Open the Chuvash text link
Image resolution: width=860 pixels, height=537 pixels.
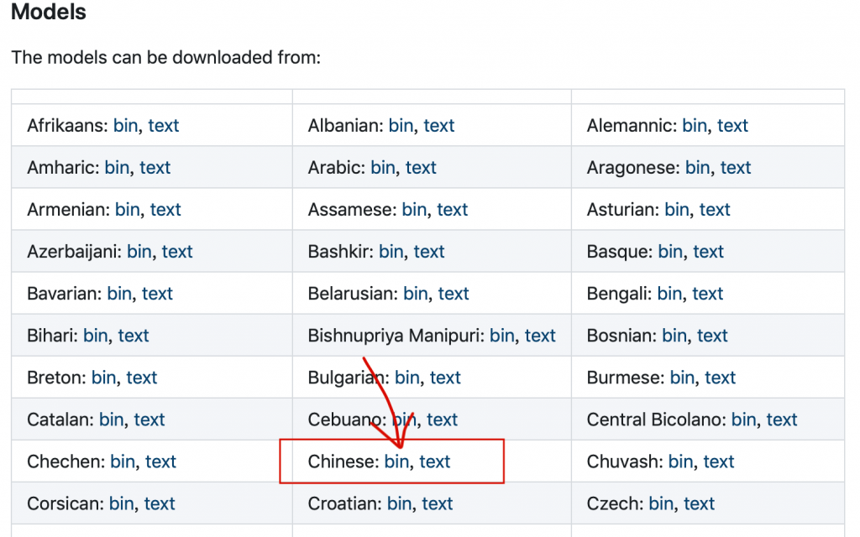pyautogui.click(x=719, y=461)
